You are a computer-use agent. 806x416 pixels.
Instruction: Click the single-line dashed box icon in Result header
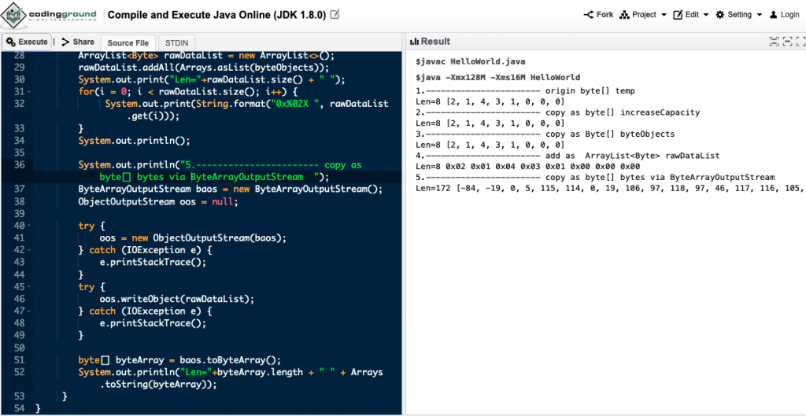786,42
